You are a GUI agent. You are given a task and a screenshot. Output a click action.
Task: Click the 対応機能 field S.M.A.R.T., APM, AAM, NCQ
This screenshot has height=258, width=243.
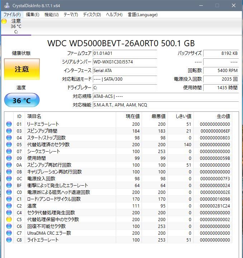(x=166, y=105)
